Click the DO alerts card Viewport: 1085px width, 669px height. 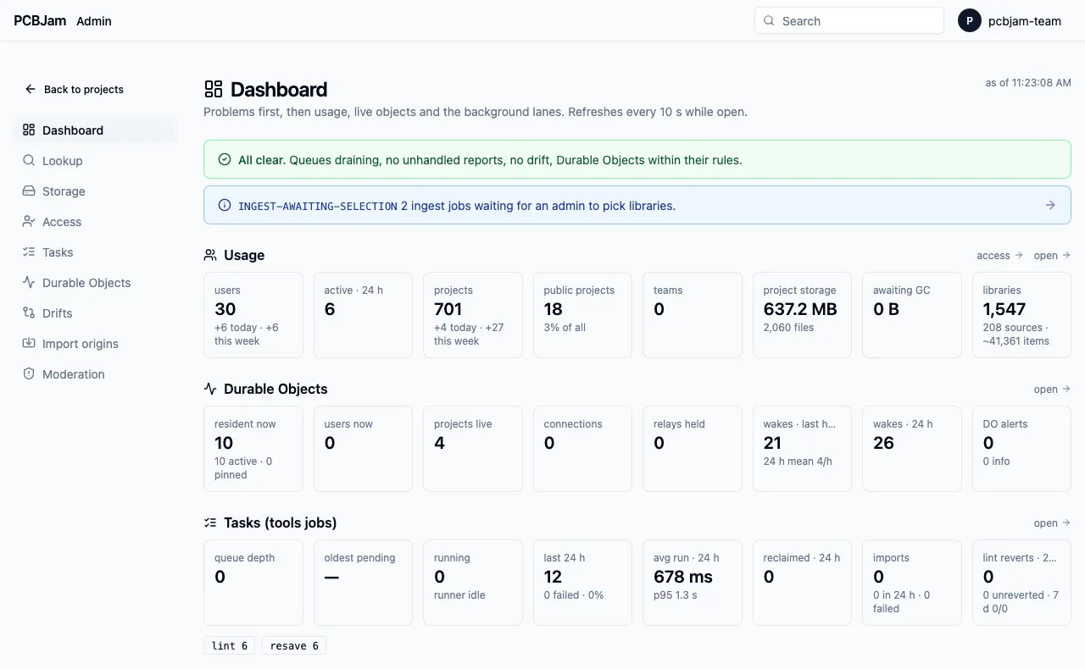[x=1021, y=449]
